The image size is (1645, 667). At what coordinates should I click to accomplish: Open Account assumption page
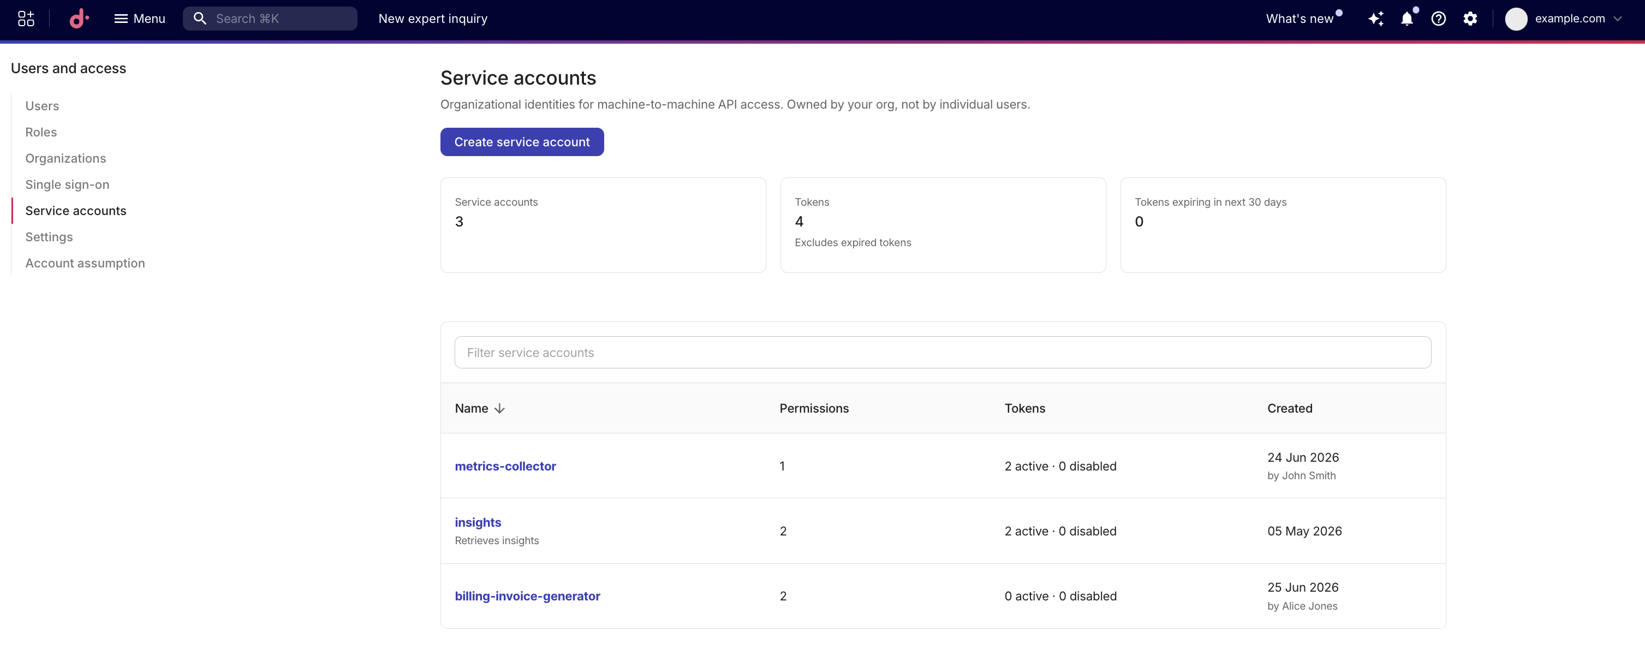tap(86, 263)
